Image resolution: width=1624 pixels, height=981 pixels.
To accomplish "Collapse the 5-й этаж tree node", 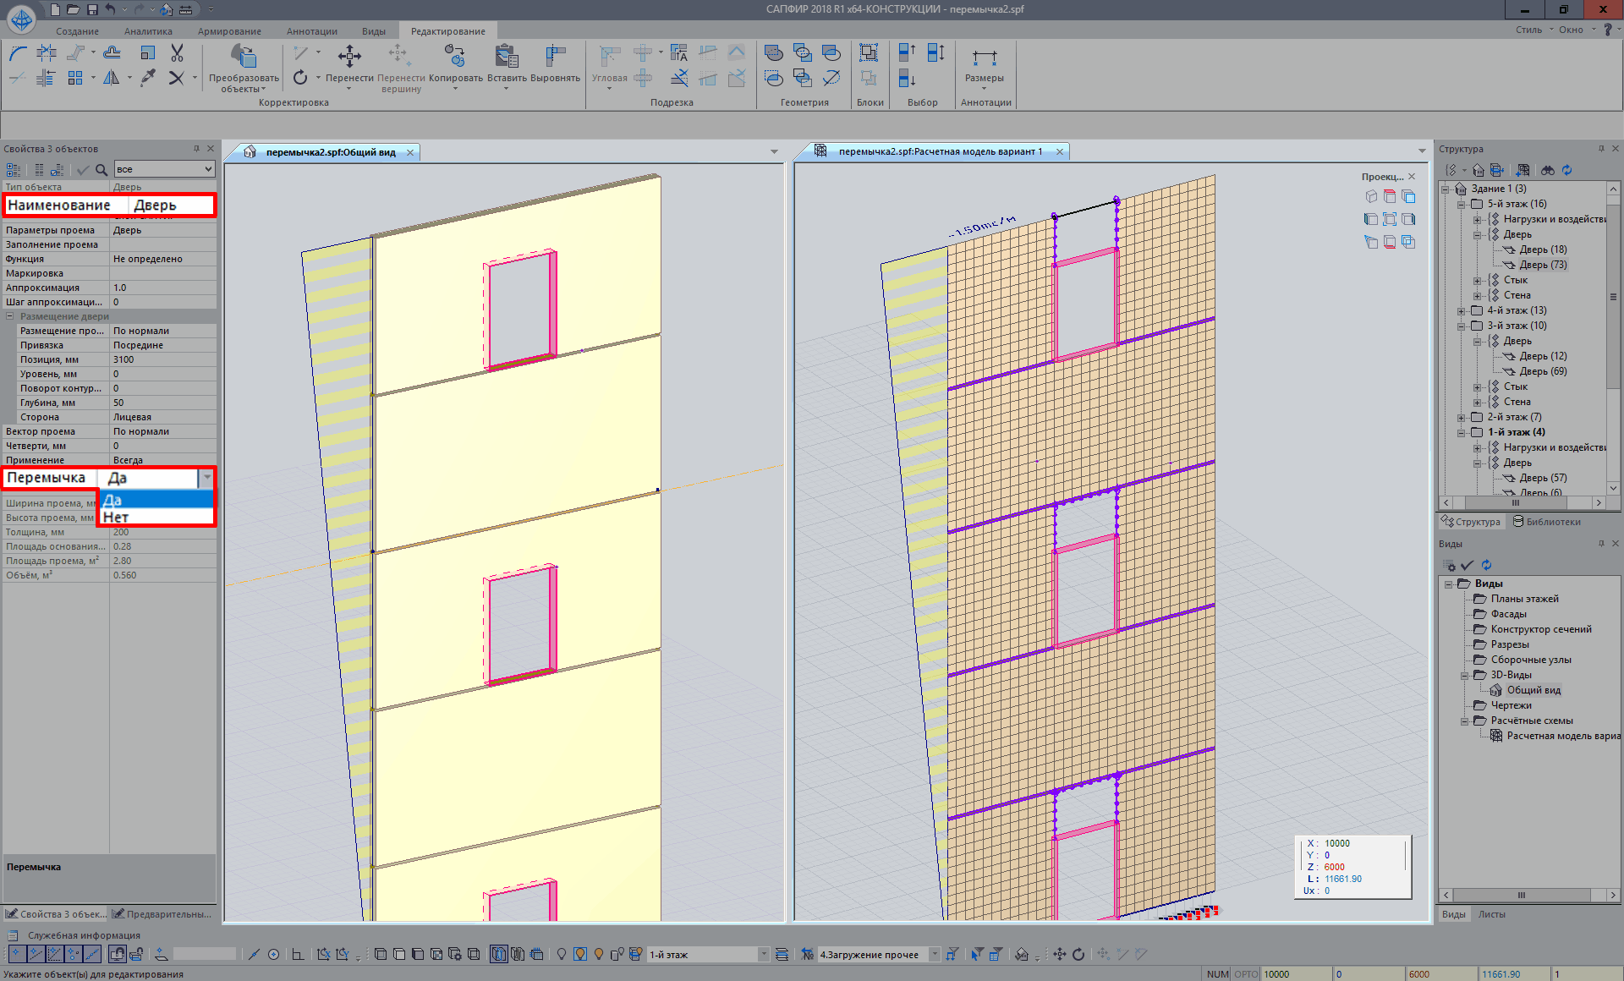I will click(x=1461, y=204).
